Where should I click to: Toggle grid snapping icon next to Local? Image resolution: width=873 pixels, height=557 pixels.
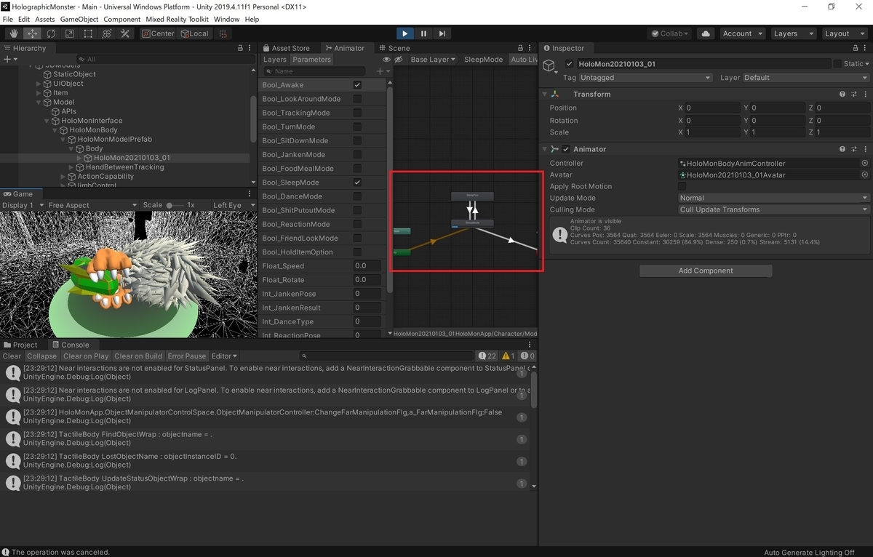[x=223, y=33]
